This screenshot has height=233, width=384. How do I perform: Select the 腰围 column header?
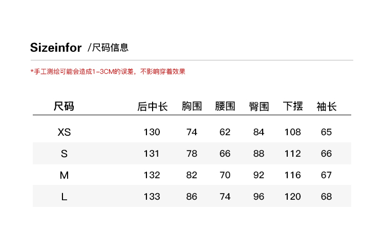click(225, 107)
